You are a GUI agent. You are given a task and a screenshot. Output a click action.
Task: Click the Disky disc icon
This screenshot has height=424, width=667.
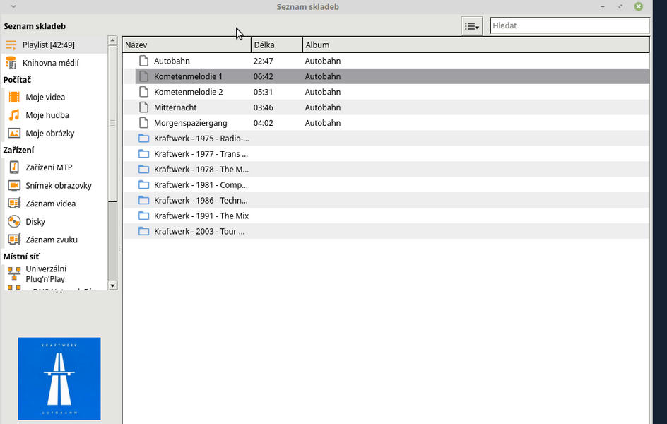point(14,222)
